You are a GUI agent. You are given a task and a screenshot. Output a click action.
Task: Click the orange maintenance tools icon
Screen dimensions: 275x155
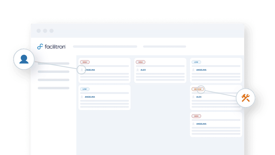coord(246,98)
